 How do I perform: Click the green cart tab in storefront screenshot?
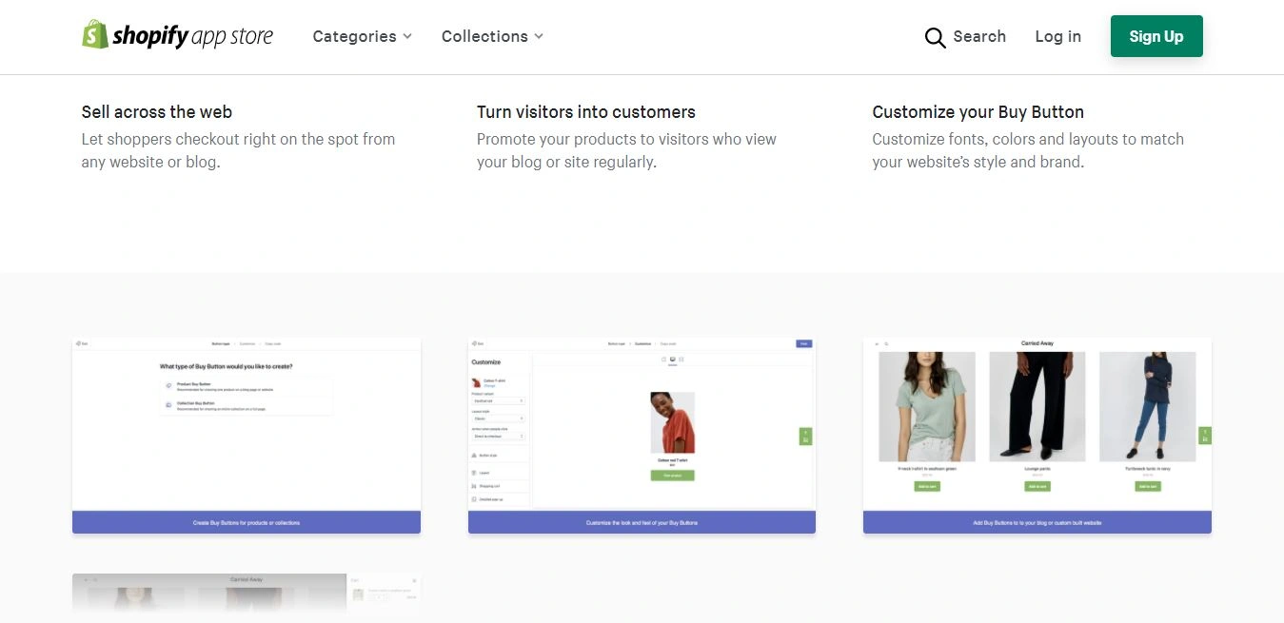(x=1205, y=436)
